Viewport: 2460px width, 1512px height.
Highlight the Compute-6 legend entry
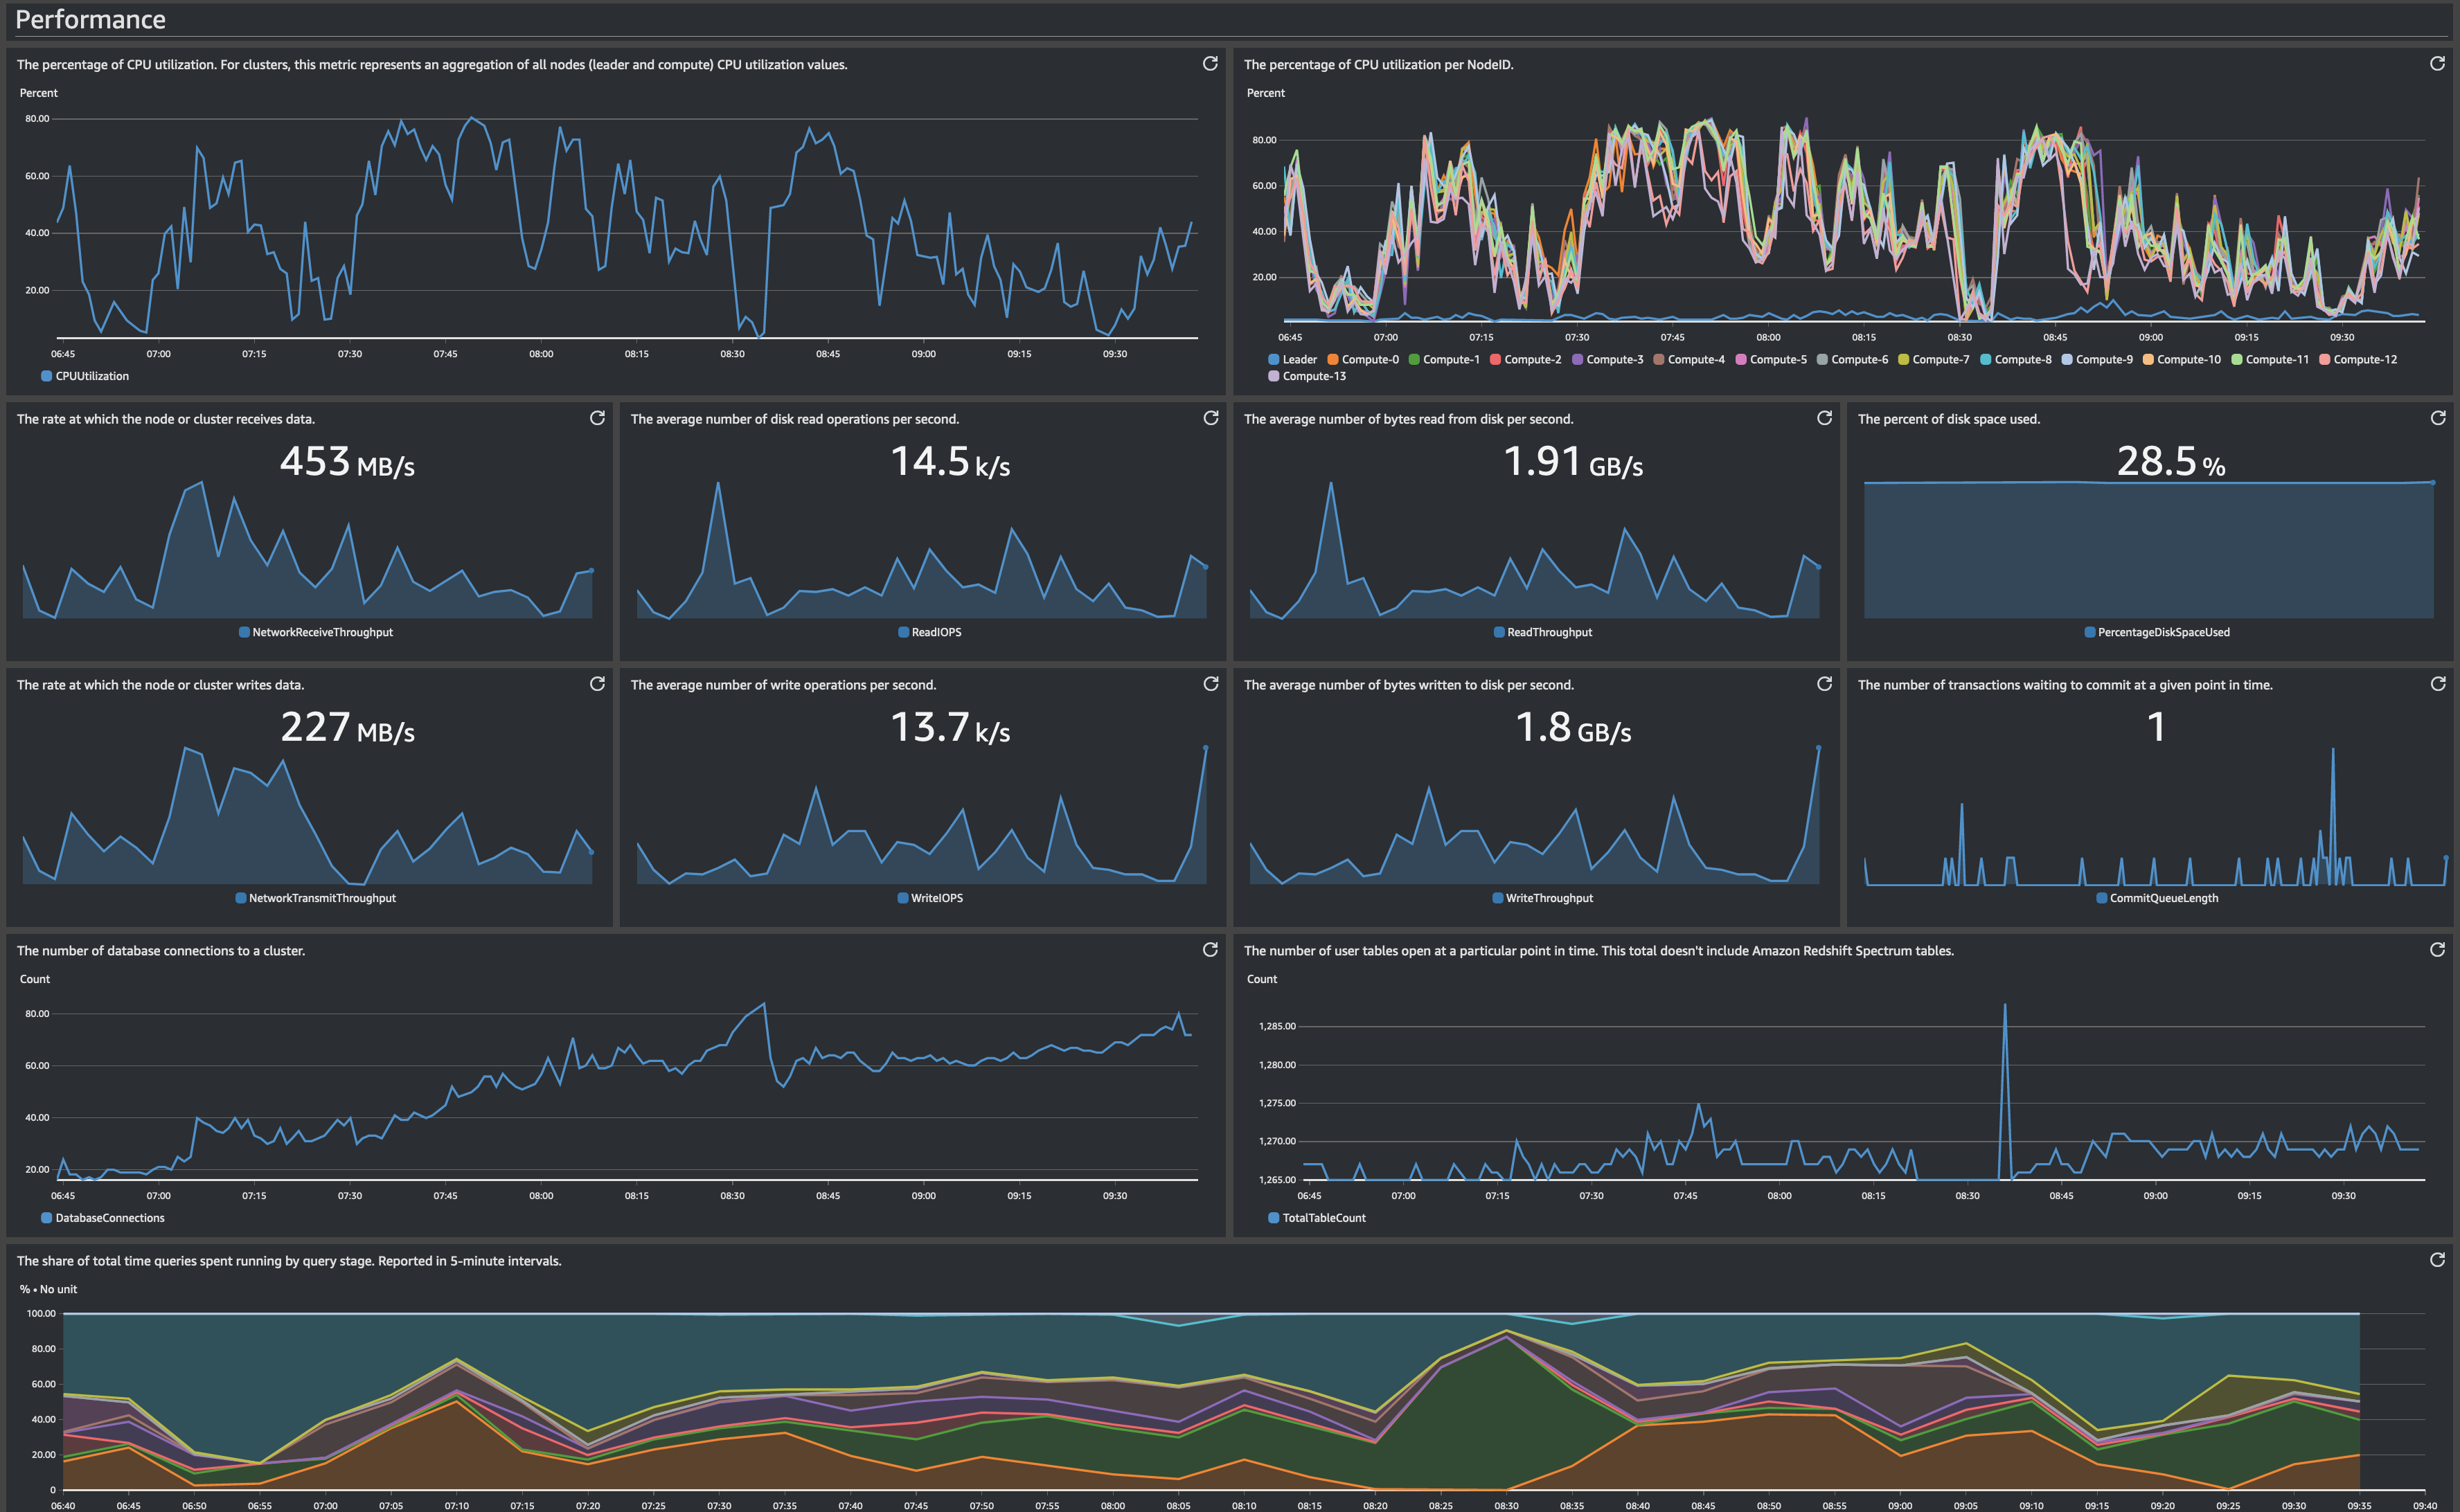coord(1852,360)
